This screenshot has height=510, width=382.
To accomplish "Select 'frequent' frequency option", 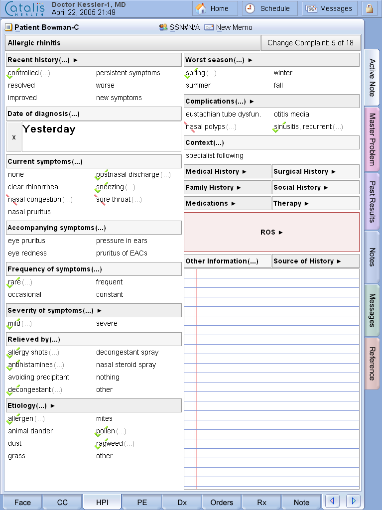I will pyautogui.click(x=109, y=282).
